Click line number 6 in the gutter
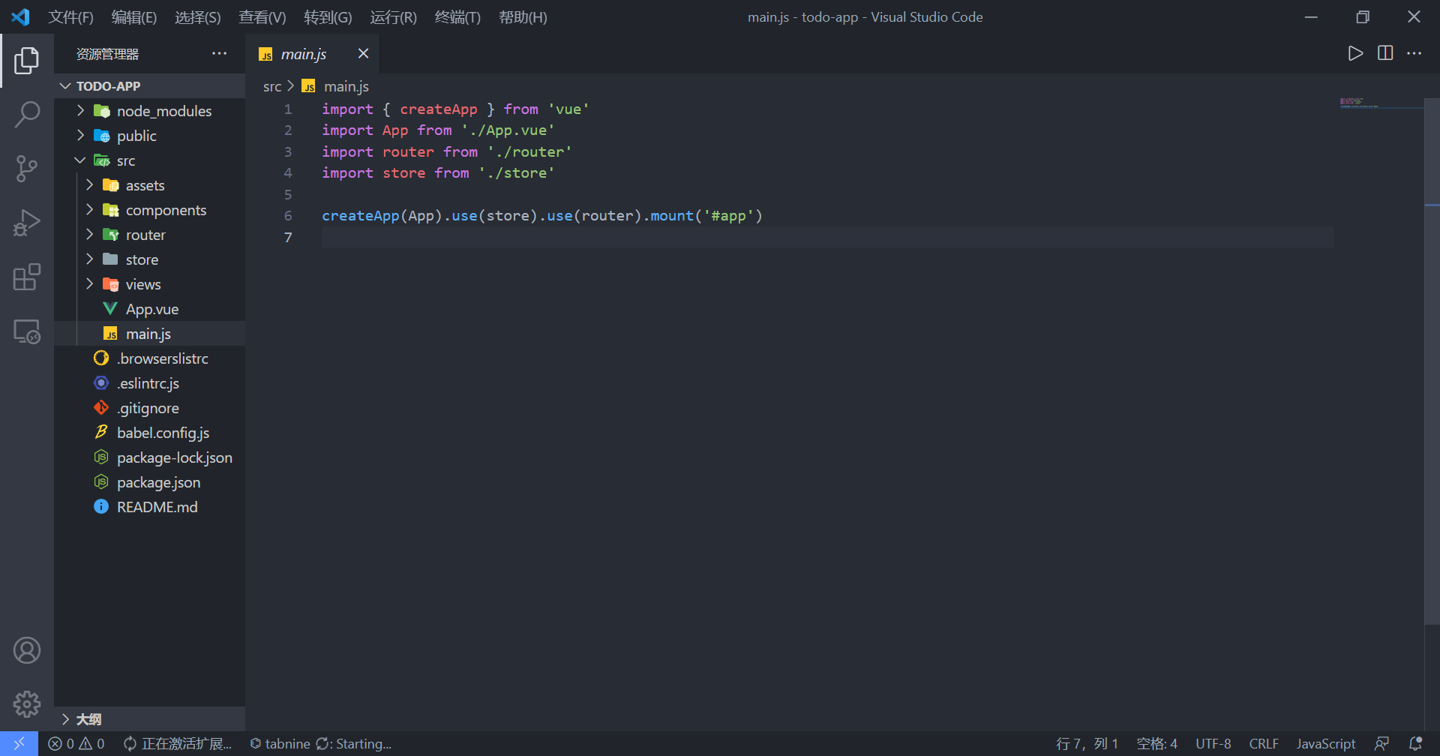 pos(288,216)
